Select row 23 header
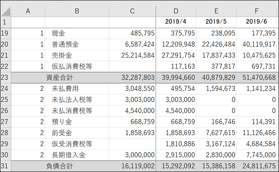This screenshot has height=172, width=279. pyautogui.click(x=6, y=78)
